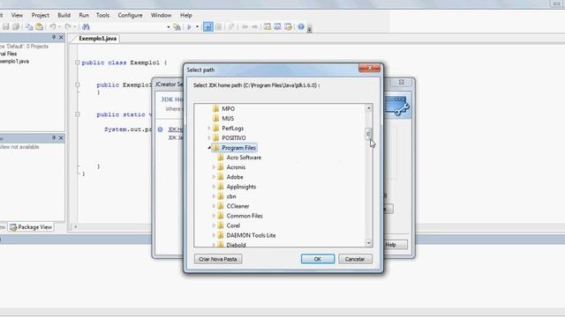Image resolution: width=565 pixels, height=317 pixels.
Task: Expand the PerfLogs folder node
Action: (209, 129)
